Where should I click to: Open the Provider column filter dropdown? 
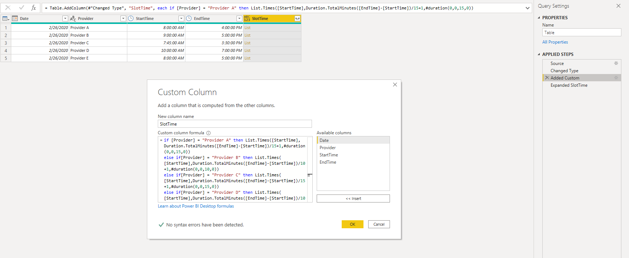(x=123, y=19)
